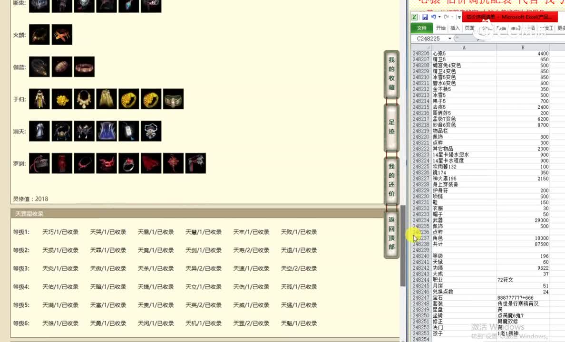The width and height of the screenshot is (565, 342).
Task: Click the 火麟 row necklace item icon
Action: coord(39,35)
